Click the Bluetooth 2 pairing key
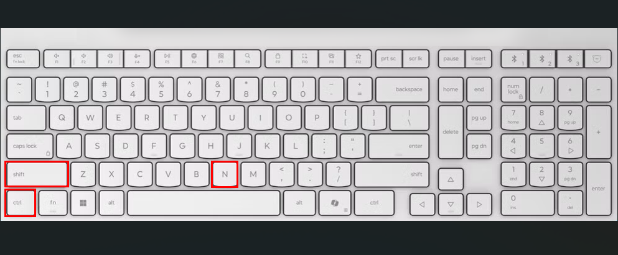Viewport: 618px width, 255px height. click(542, 58)
